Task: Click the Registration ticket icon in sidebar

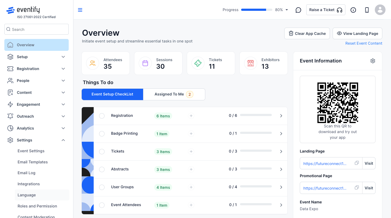Action: click(10, 69)
